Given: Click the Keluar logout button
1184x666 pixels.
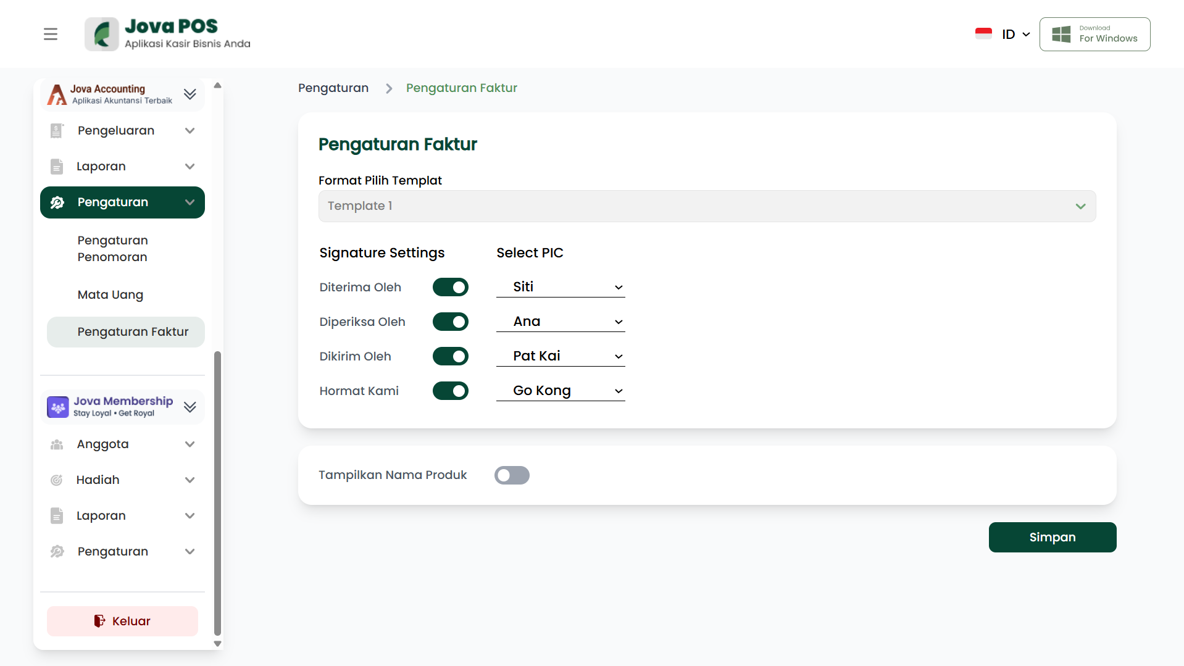Looking at the screenshot, I should click(122, 621).
